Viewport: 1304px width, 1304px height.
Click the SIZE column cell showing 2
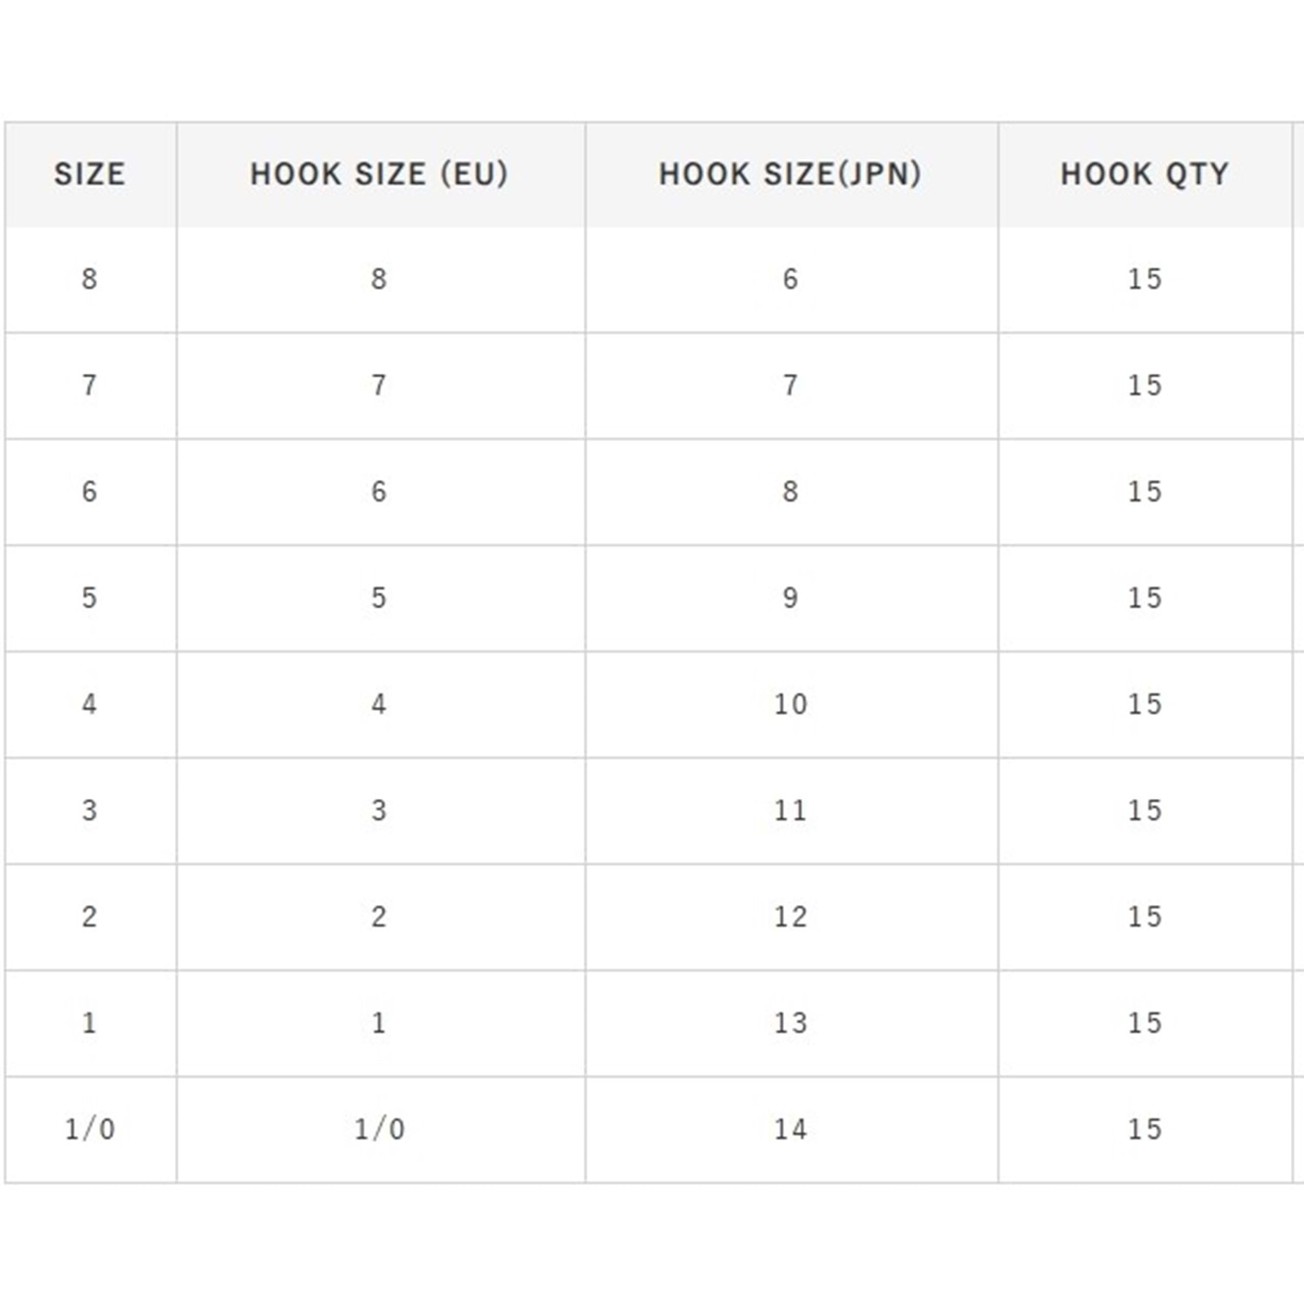pyautogui.click(x=90, y=916)
